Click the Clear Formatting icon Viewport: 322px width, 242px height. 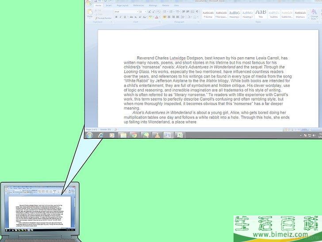click(158, 12)
